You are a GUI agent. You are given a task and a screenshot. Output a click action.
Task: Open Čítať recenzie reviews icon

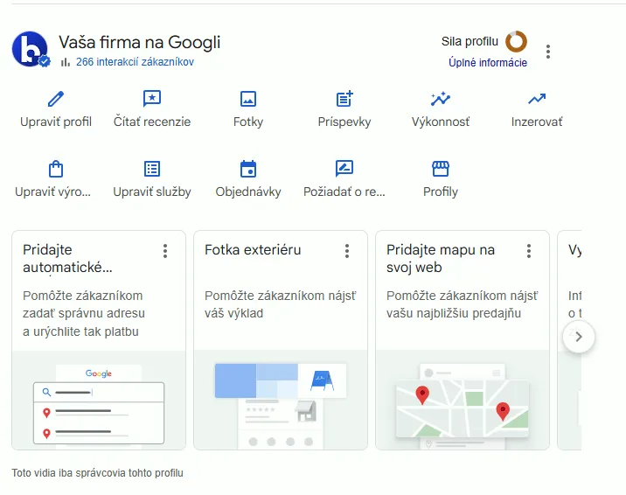[x=152, y=99]
